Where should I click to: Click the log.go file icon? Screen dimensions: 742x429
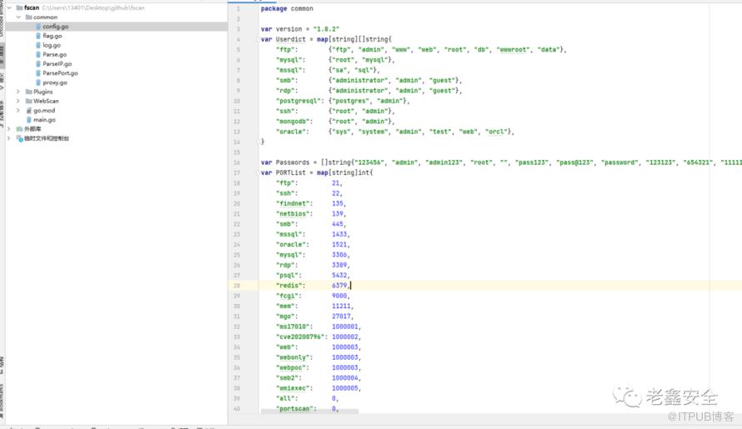click(38, 45)
